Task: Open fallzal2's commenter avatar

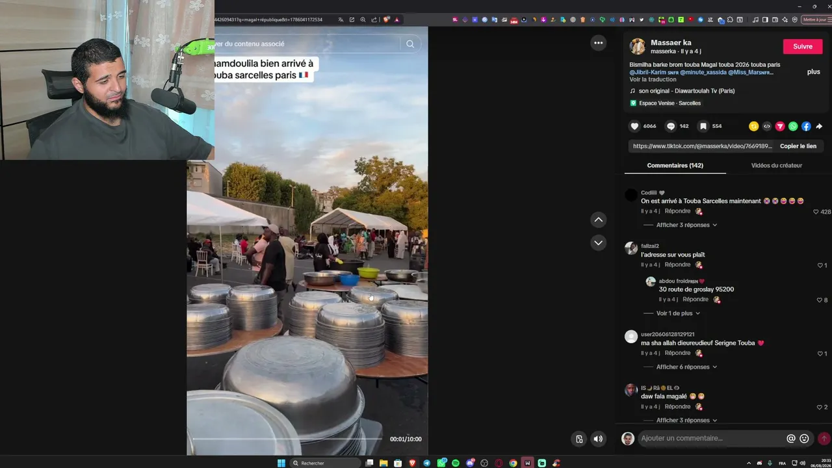Action: [631, 248]
